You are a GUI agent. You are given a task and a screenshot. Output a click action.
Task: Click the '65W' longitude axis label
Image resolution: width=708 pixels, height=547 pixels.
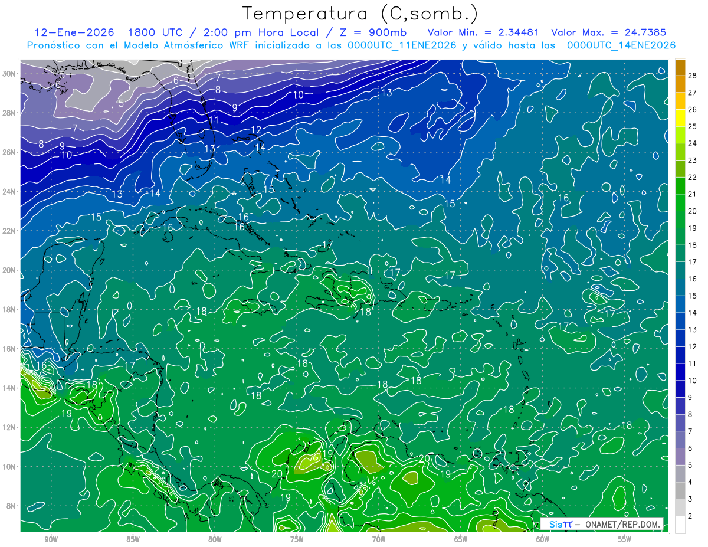tap(461, 539)
